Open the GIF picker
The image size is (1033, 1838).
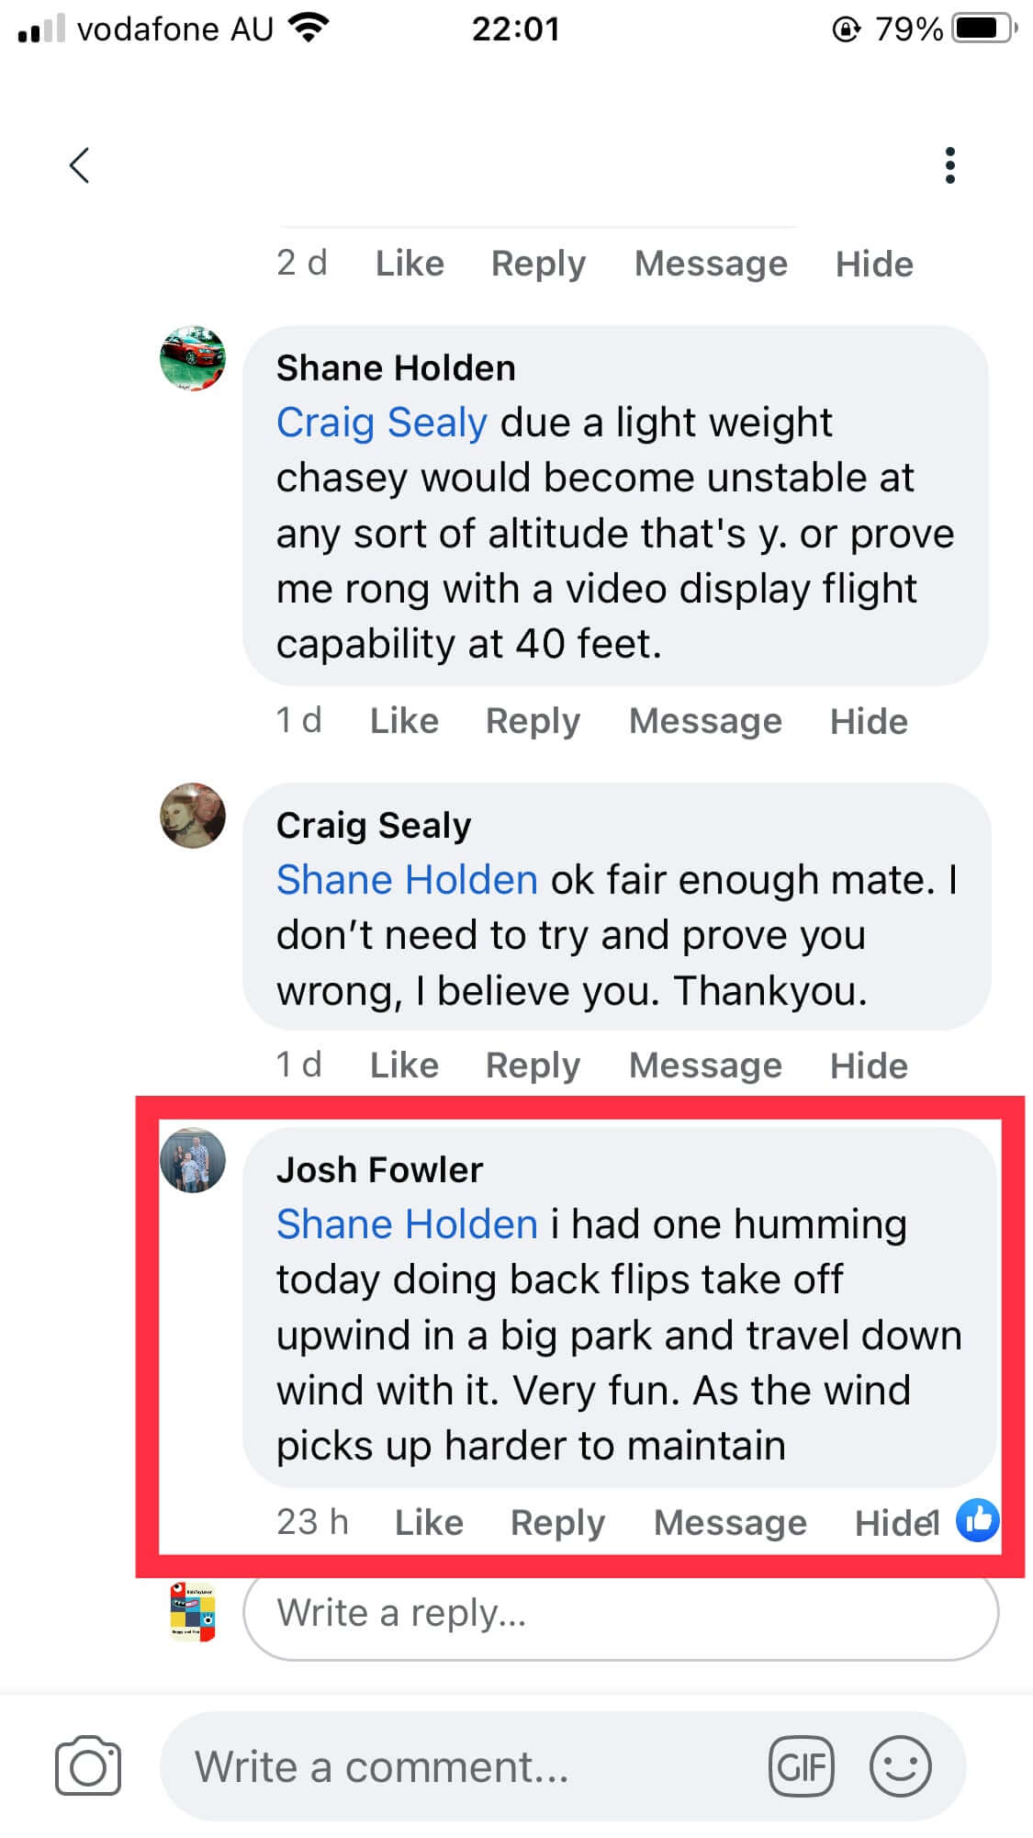coord(802,1766)
